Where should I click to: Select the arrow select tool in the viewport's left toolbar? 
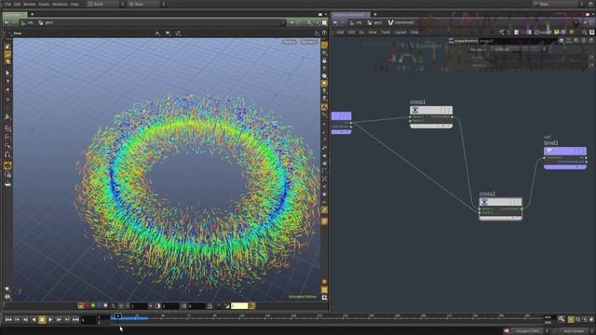click(7, 73)
